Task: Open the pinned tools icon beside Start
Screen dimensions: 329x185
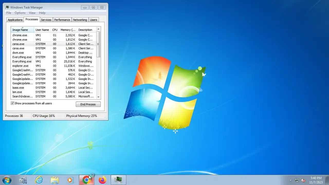Action: point(23,180)
